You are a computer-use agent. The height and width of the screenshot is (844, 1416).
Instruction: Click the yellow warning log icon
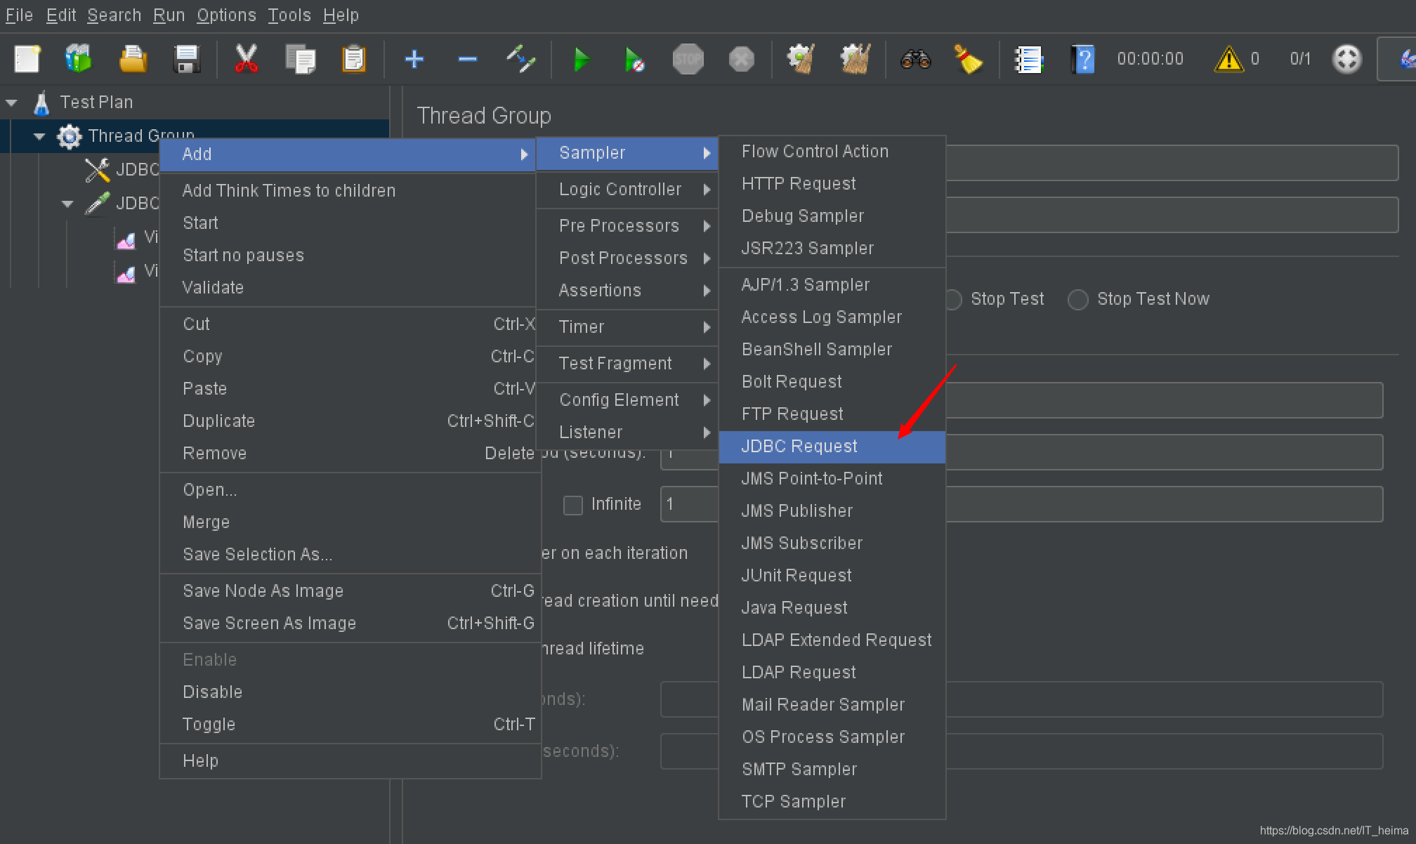point(1228,60)
